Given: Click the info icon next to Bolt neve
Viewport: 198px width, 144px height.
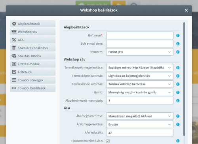Looking at the screenshot, I should pyautogui.click(x=178, y=36).
